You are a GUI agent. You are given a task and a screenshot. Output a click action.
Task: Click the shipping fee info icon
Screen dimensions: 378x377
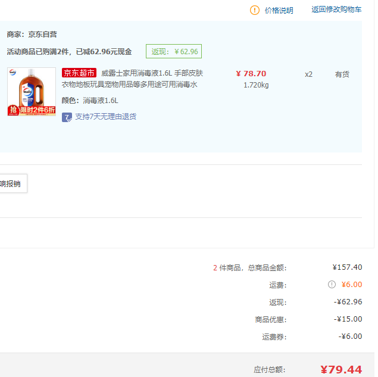pyautogui.click(x=332, y=285)
